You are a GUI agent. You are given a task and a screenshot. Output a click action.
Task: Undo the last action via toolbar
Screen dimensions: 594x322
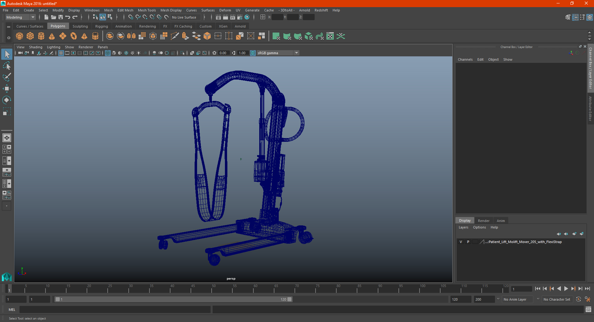point(68,17)
